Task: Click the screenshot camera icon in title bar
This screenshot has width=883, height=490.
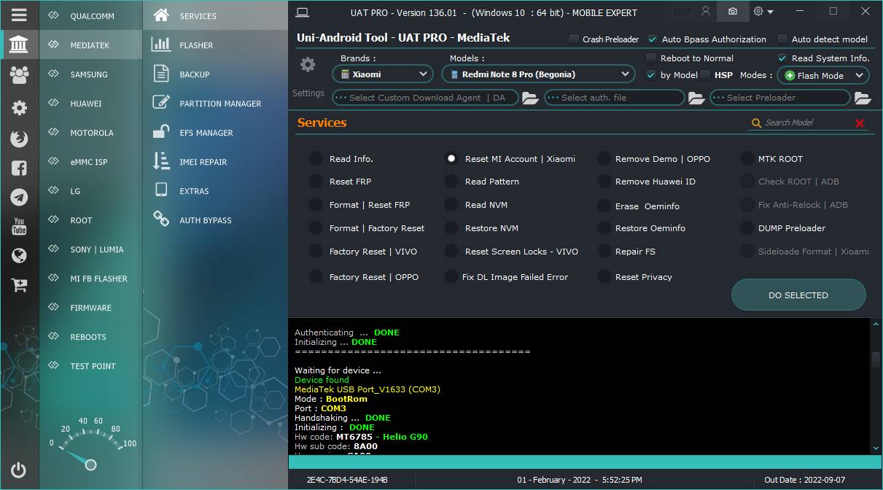Action: [732, 12]
